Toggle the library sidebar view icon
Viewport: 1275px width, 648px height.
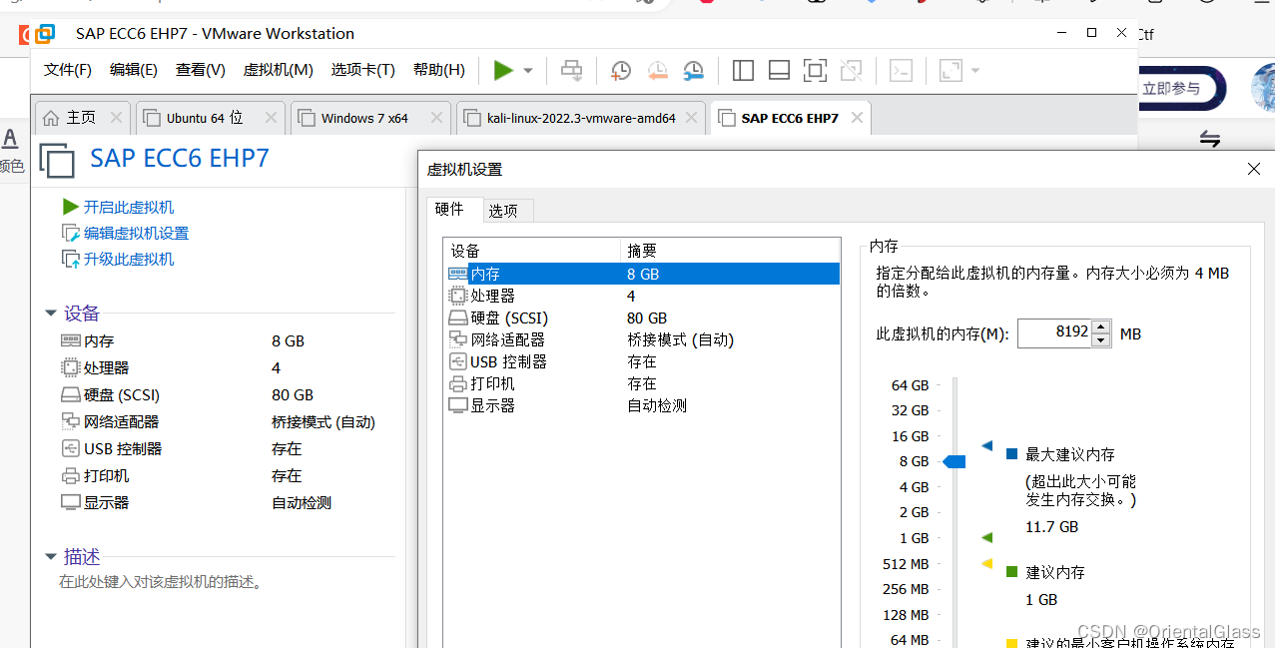coord(743,70)
